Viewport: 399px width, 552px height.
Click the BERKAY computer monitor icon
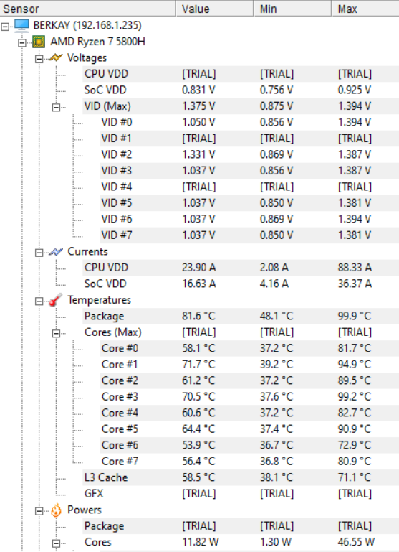click(x=21, y=26)
